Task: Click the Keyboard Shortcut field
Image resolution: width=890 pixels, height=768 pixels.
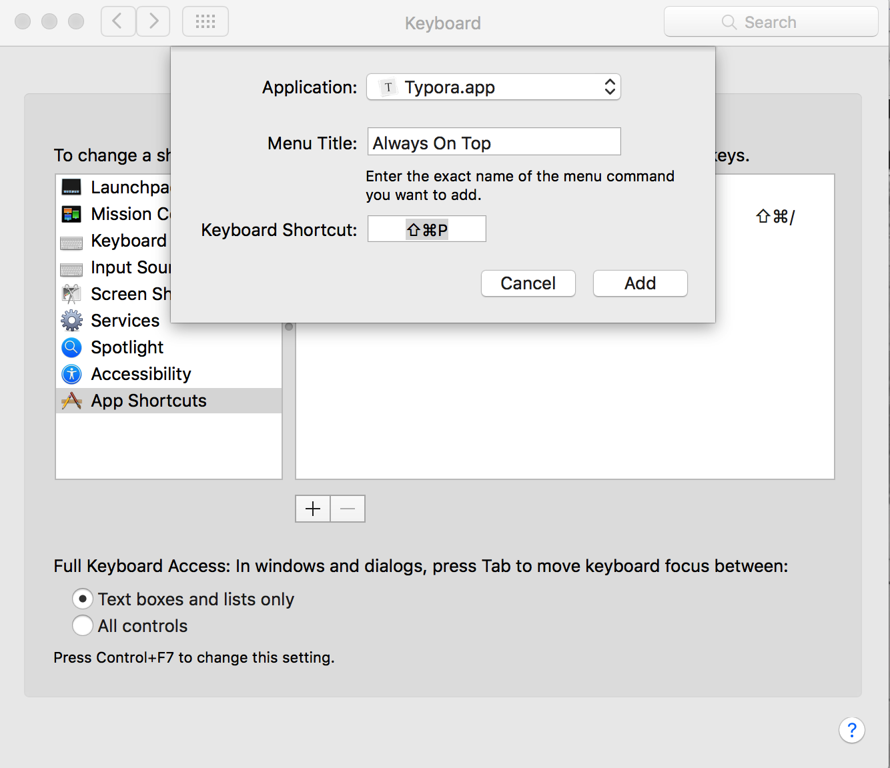Action: 427,229
